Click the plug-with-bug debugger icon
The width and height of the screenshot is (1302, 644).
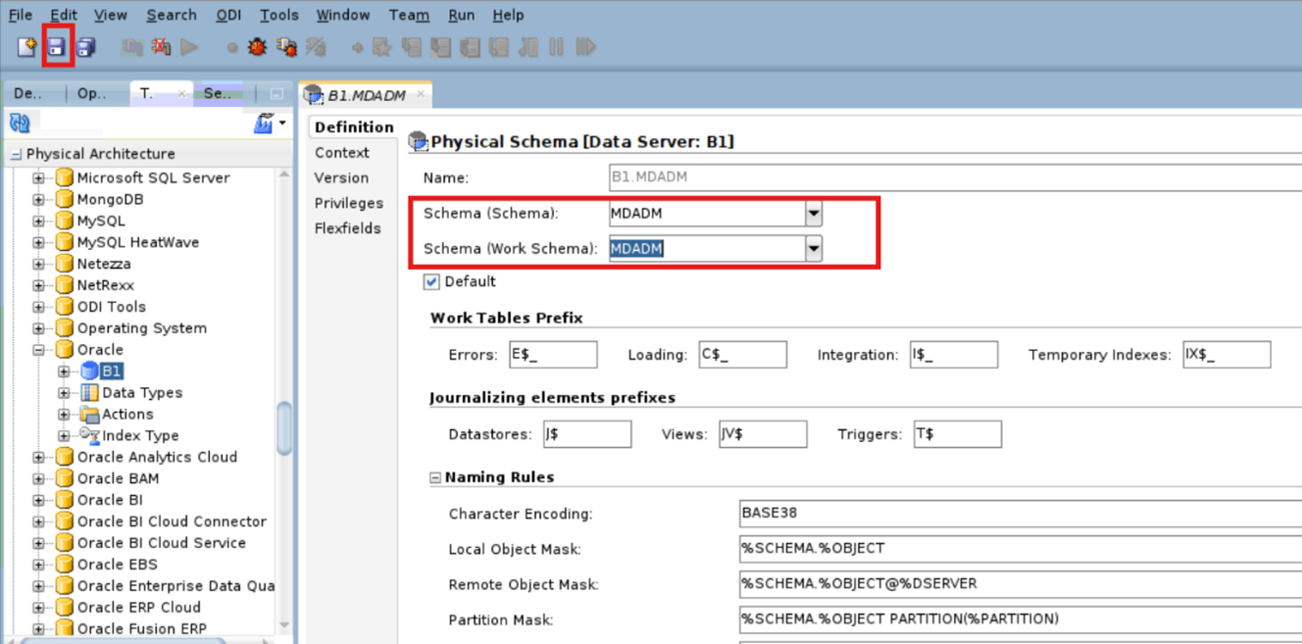286,47
